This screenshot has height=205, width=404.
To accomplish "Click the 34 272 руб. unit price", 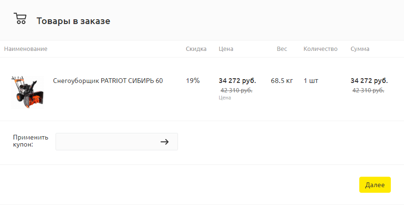I will click(237, 81).
